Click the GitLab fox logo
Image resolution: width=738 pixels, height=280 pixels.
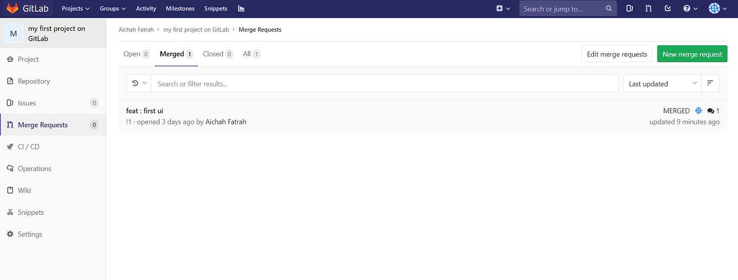(x=12, y=8)
